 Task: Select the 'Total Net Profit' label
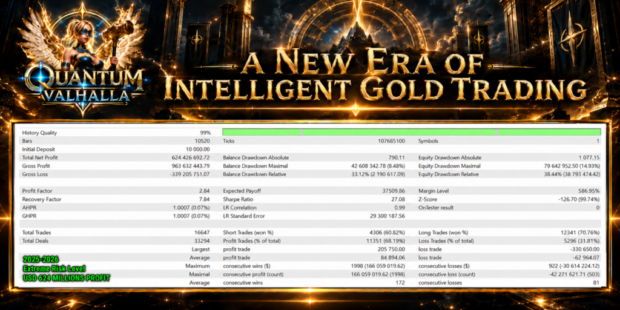[x=41, y=158]
